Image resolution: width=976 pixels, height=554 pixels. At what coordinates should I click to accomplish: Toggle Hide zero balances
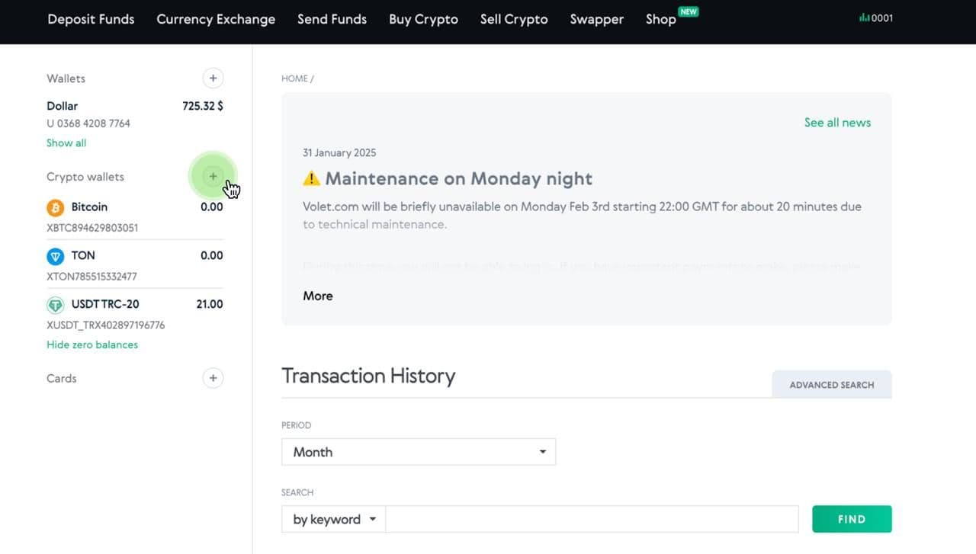(92, 344)
